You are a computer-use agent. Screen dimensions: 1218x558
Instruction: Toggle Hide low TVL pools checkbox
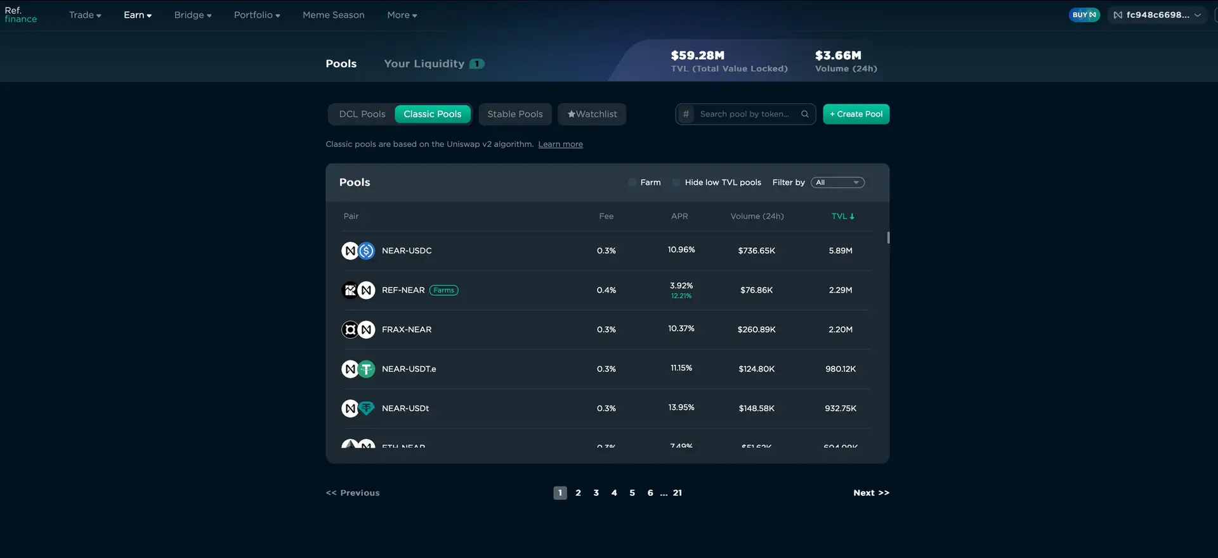click(x=676, y=182)
